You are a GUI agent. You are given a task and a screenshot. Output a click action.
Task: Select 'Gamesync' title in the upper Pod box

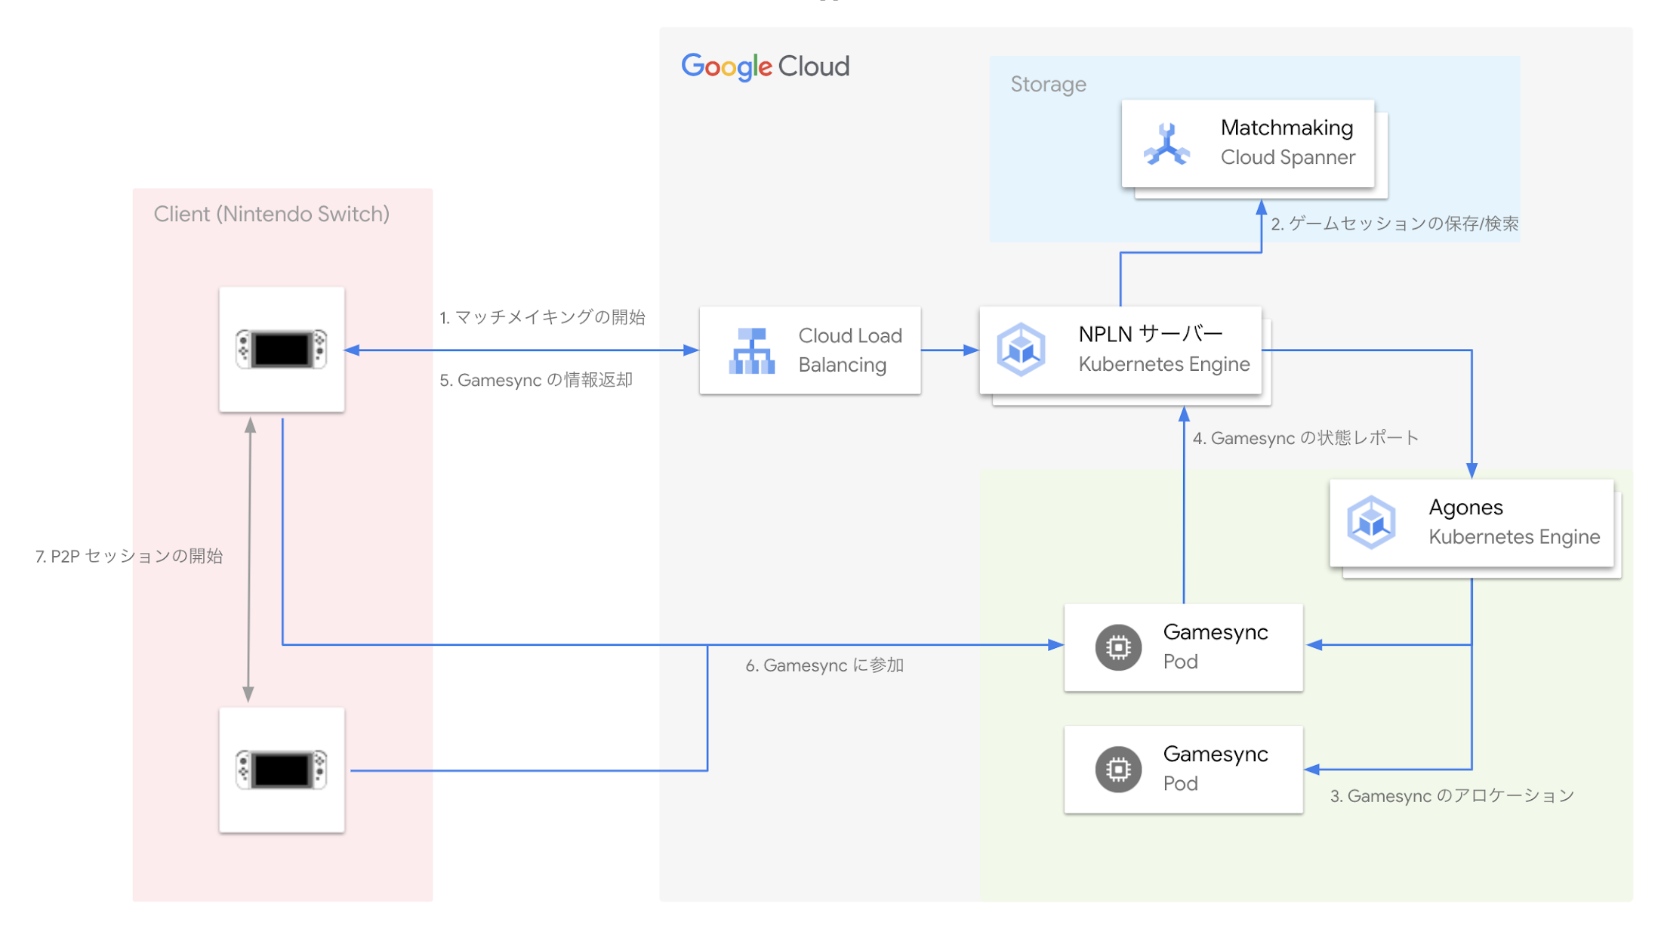point(1216,632)
